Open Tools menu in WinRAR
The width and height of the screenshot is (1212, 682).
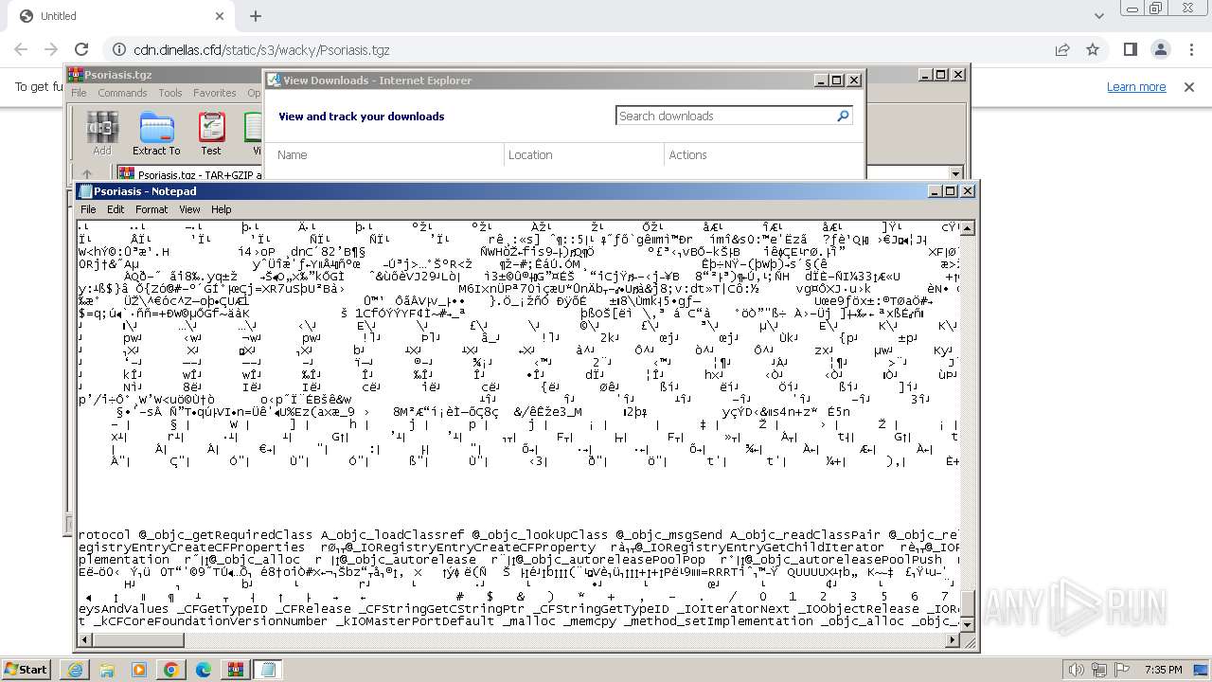tap(170, 93)
